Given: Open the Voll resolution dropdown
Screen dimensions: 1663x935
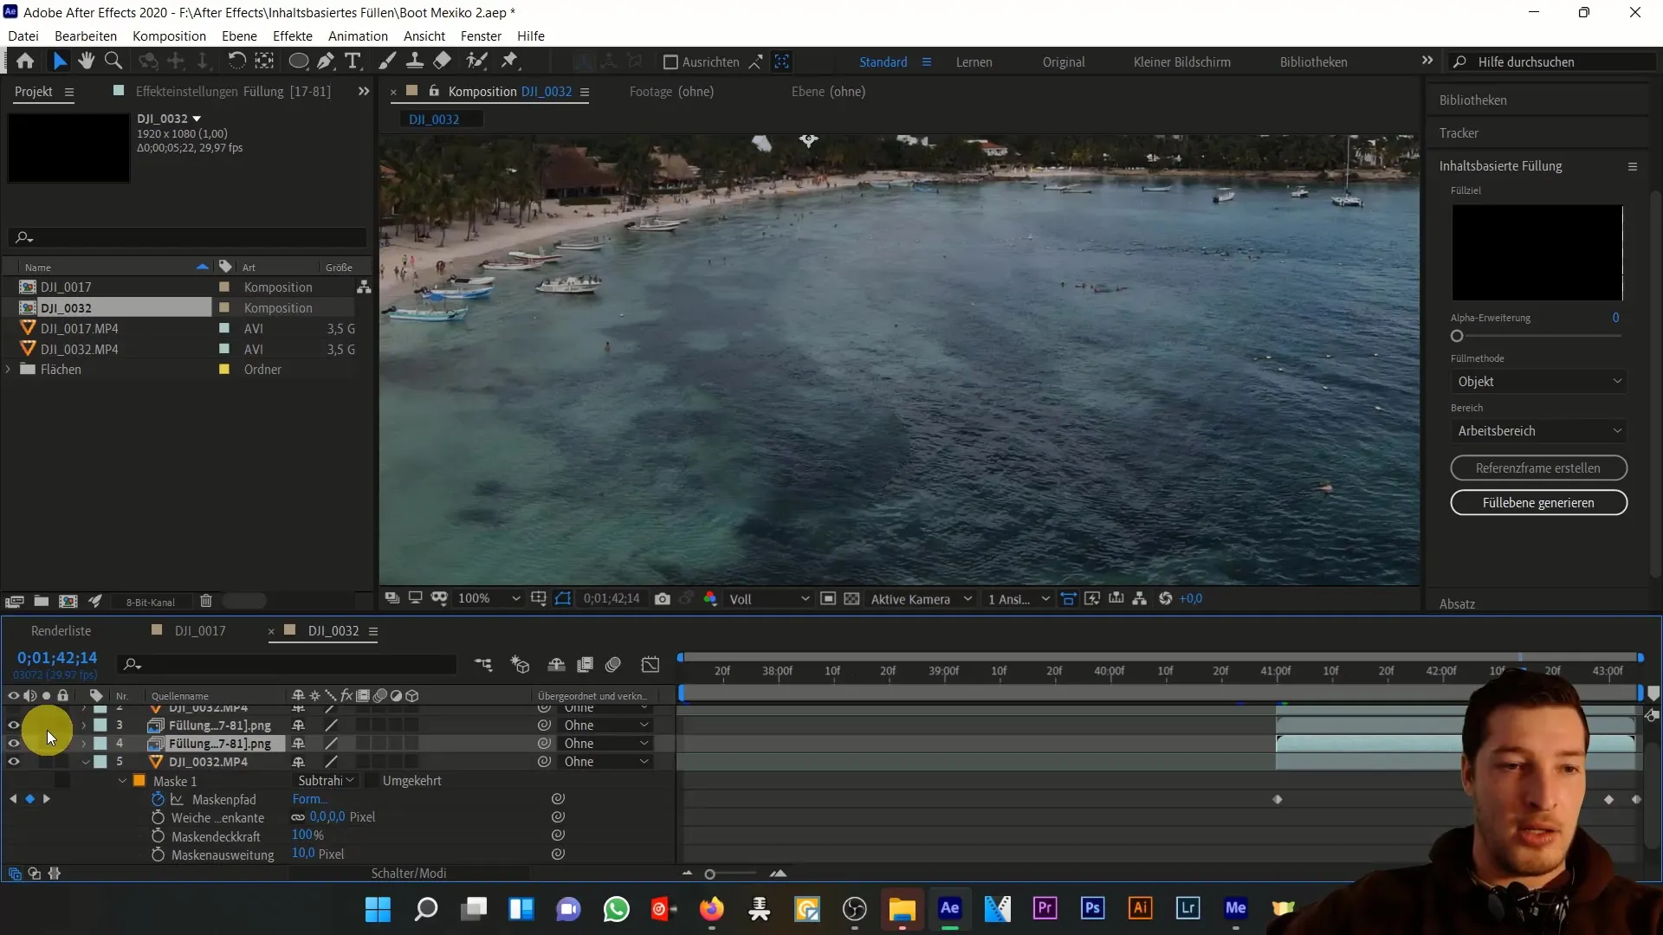Looking at the screenshot, I should [x=769, y=599].
